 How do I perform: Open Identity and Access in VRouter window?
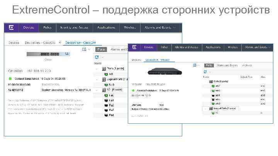point(186,47)
